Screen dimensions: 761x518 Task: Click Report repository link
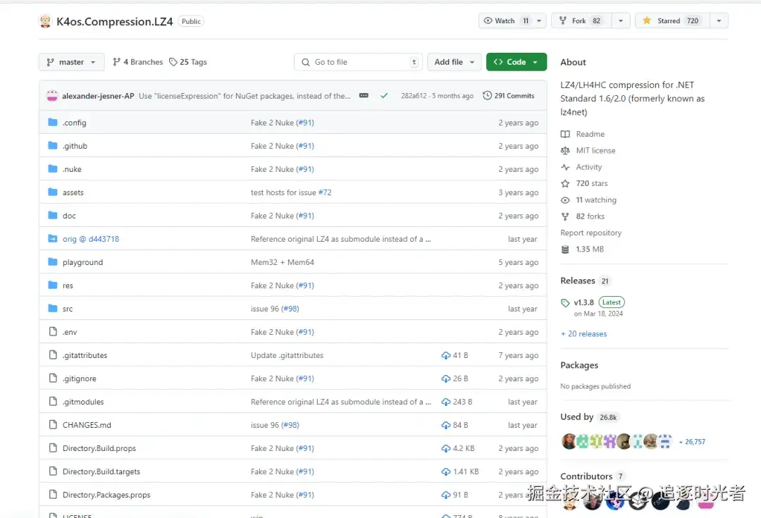click(x=590, y=233)
